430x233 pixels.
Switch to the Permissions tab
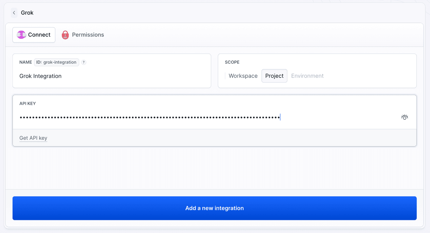point(83,35)
